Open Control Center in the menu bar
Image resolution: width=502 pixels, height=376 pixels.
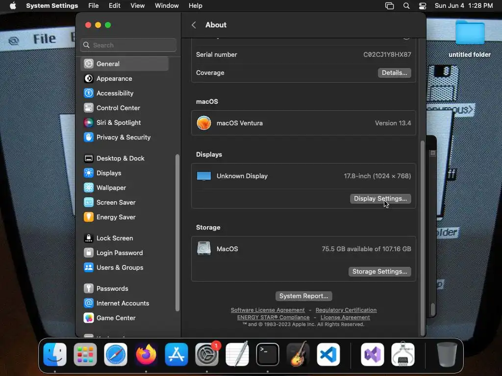coord(423,6)
